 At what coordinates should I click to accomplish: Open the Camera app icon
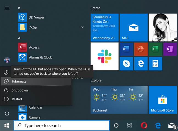pyautogui.click(x=22, y=117)
